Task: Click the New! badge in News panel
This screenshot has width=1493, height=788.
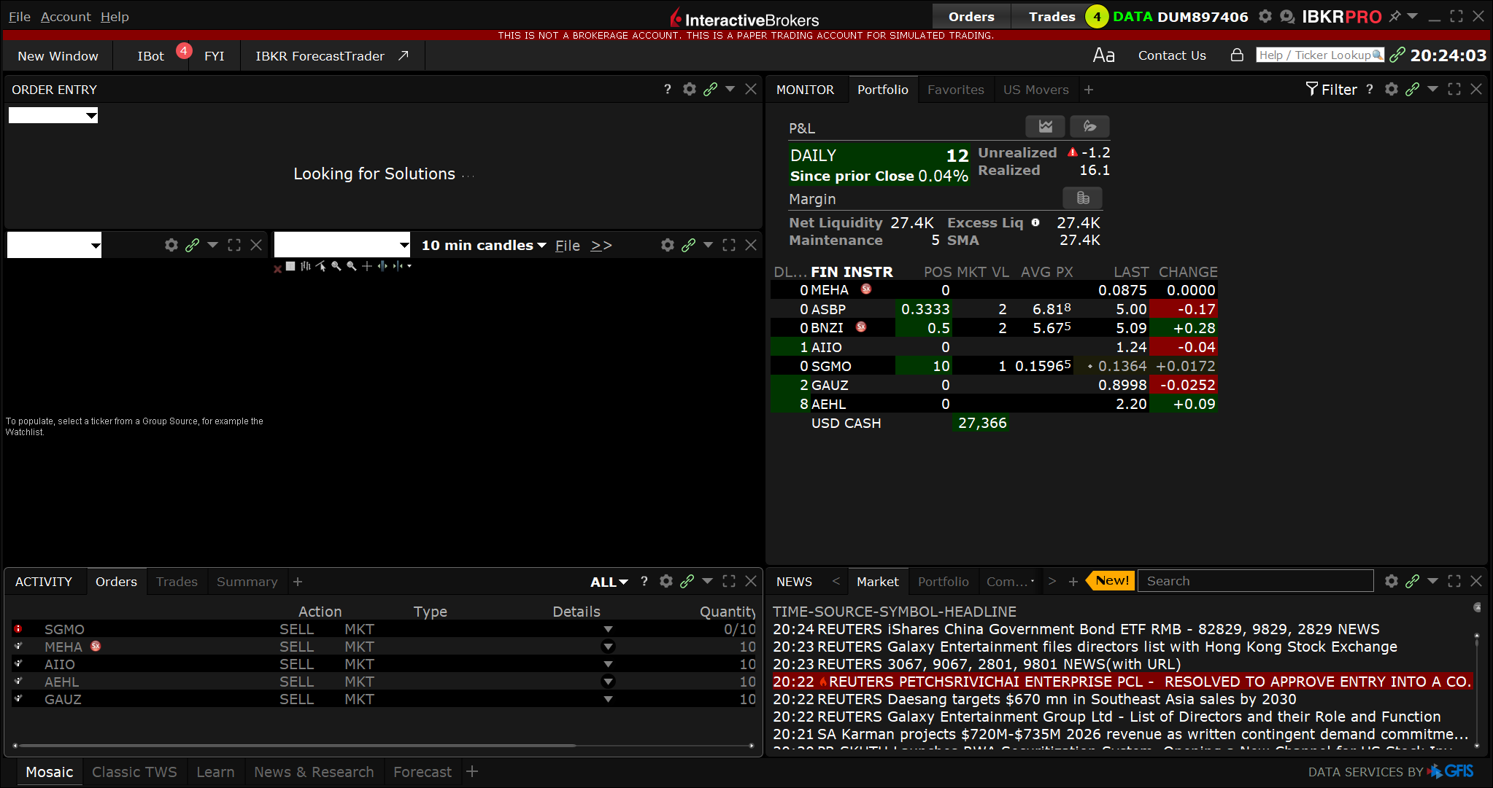Action: click(1111, 580)
